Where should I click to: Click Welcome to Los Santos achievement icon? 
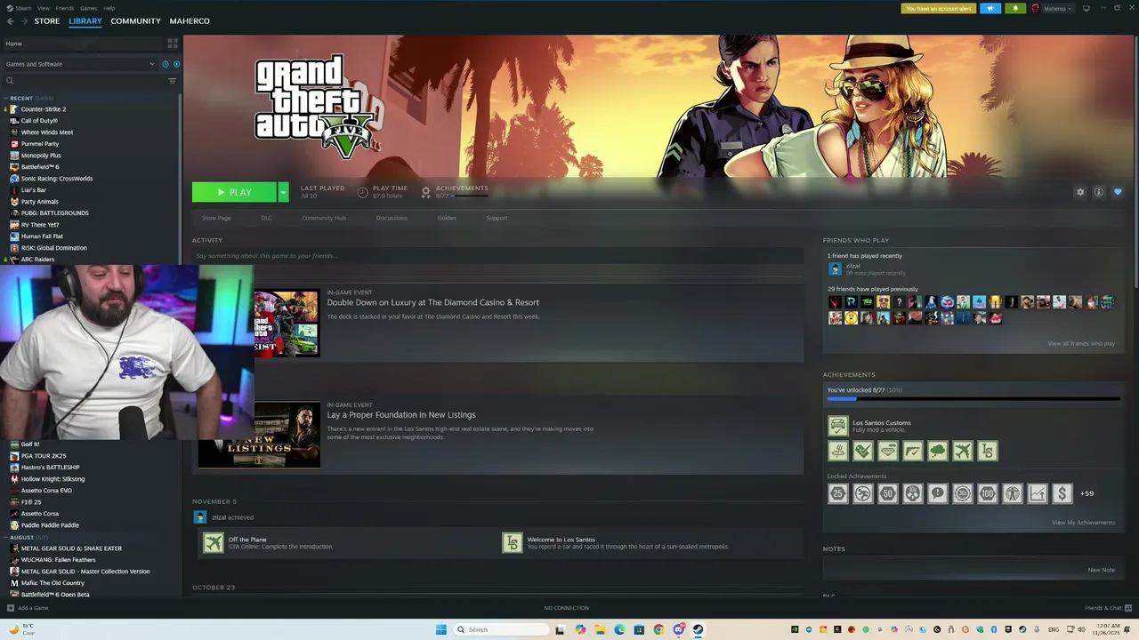pyautogui.click(x=513, y=542)
